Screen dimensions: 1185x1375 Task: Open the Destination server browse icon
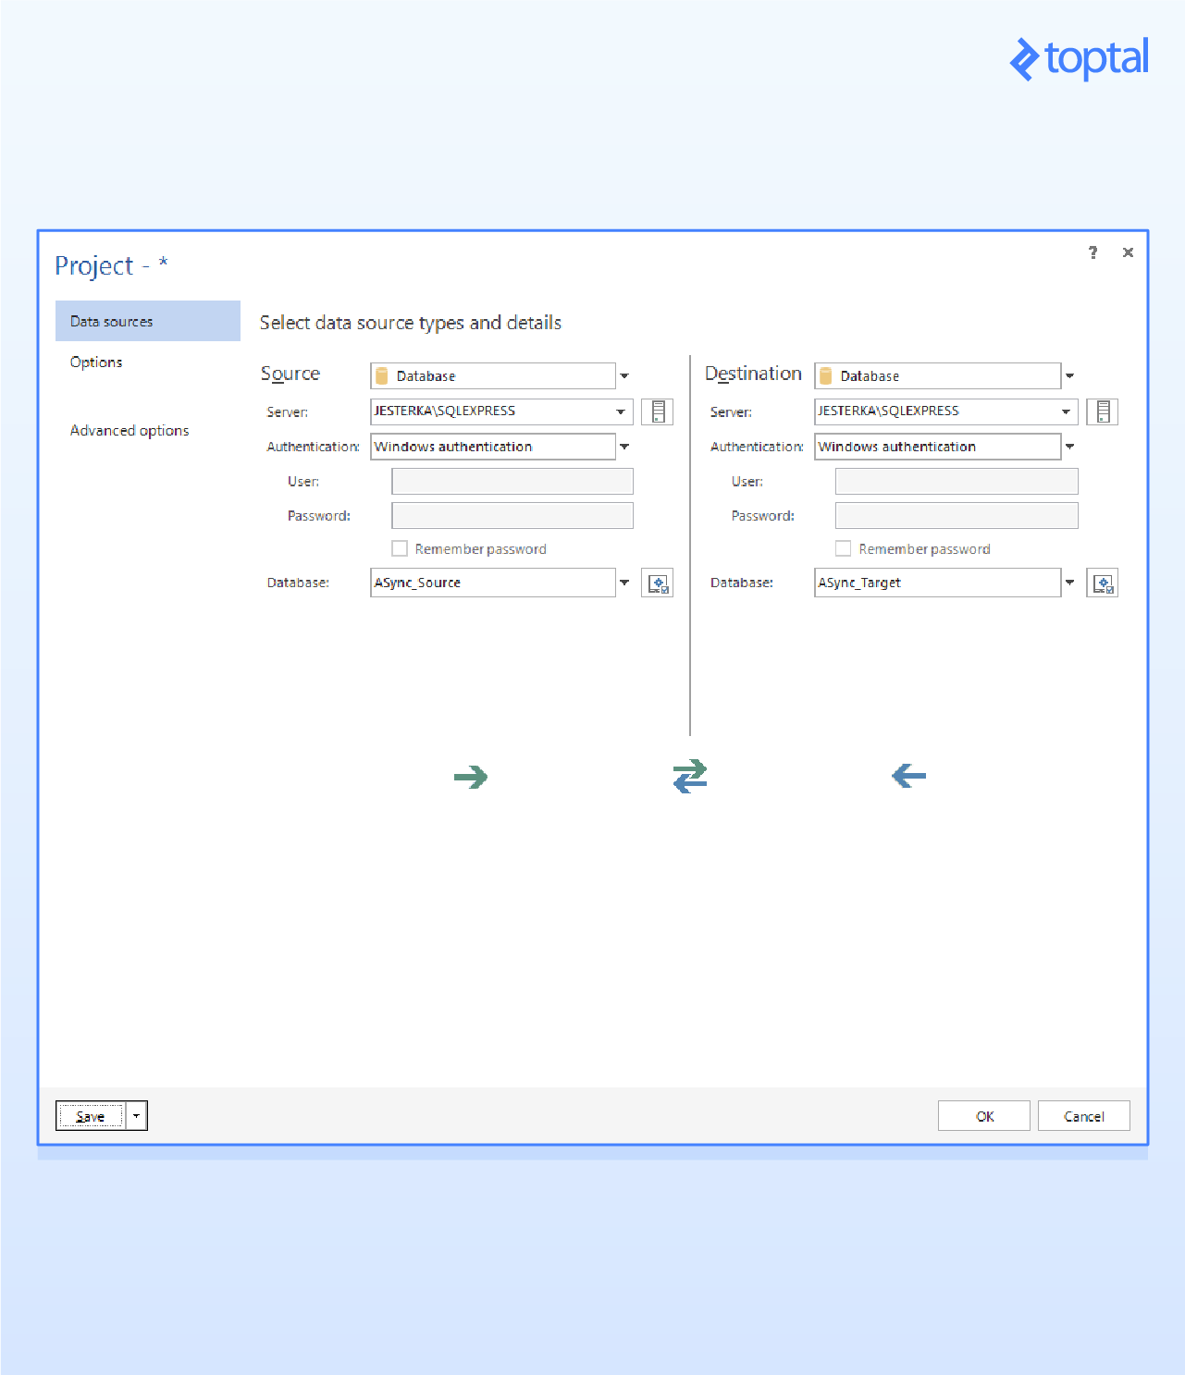(x=1102, y=411)
